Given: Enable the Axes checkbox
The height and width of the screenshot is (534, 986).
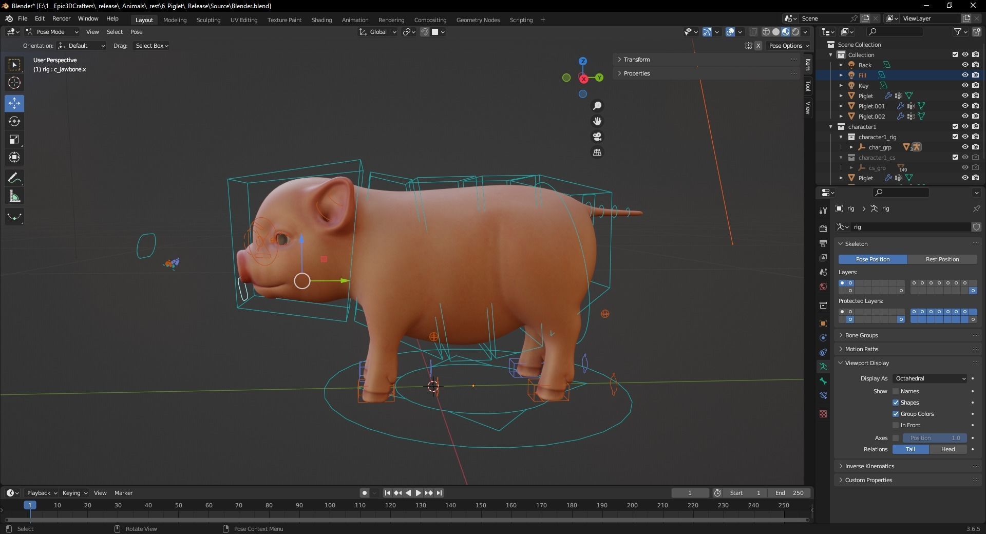Looking at the screenshot, I should pyautogui.click(x=896, y=438).
